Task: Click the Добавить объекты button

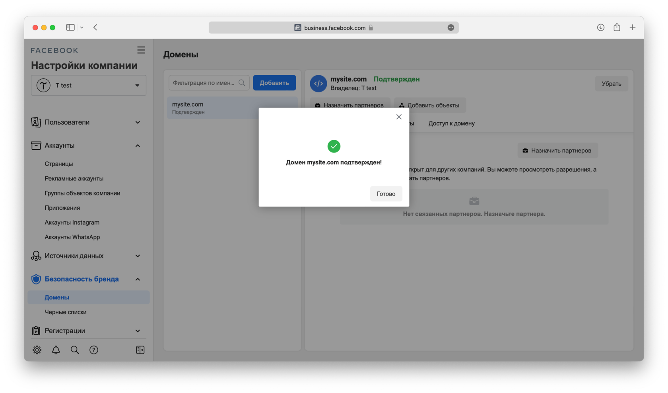Action: (x=429, y=105)
